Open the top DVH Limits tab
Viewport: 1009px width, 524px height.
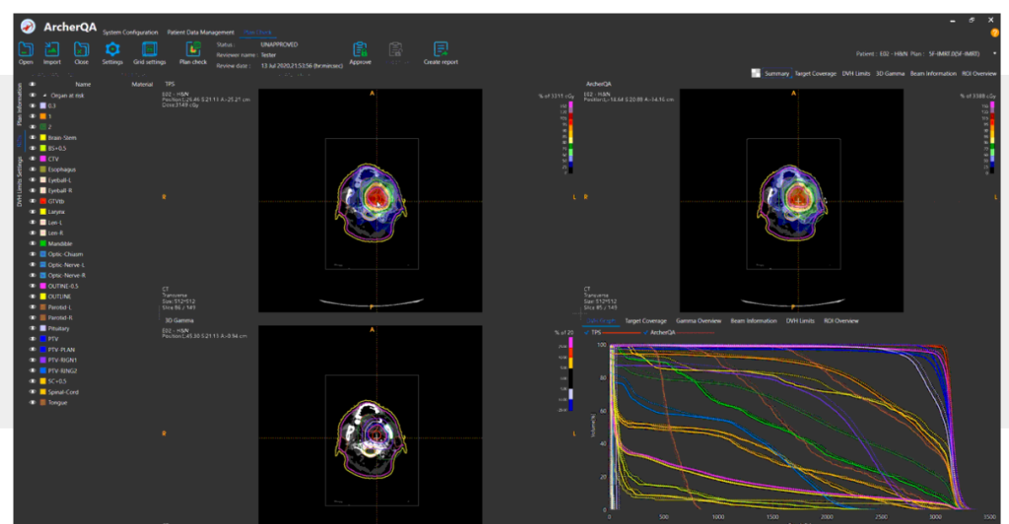pos(856,73)
